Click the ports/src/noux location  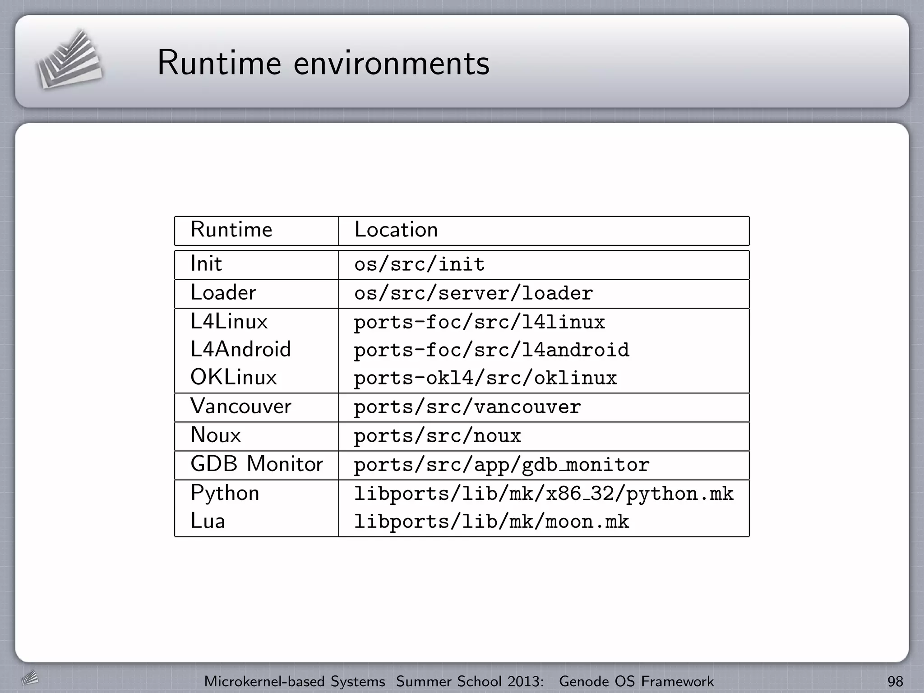437,436
